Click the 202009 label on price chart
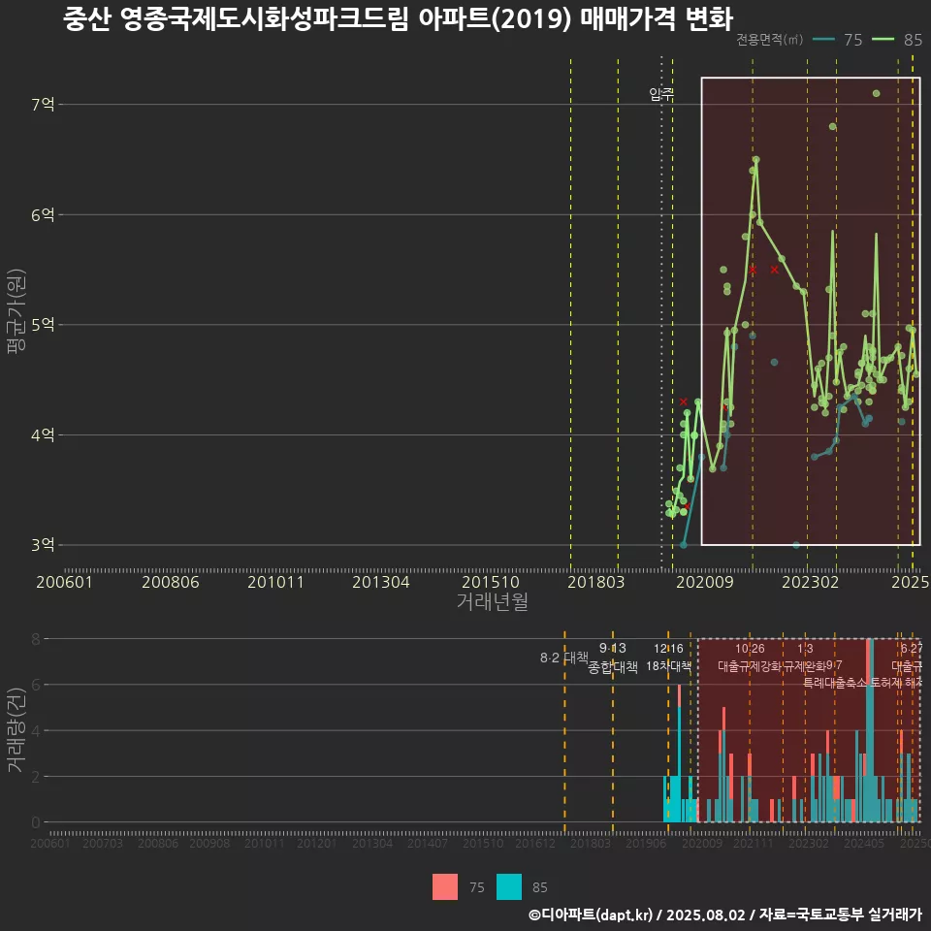 (x=705, y=582)
